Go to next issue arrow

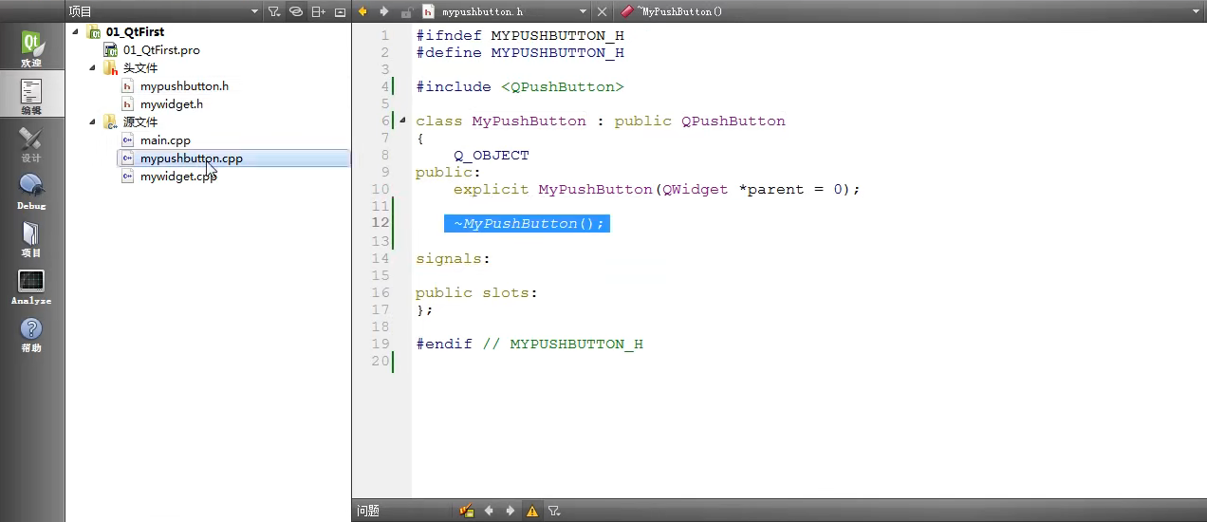point(511,511)
